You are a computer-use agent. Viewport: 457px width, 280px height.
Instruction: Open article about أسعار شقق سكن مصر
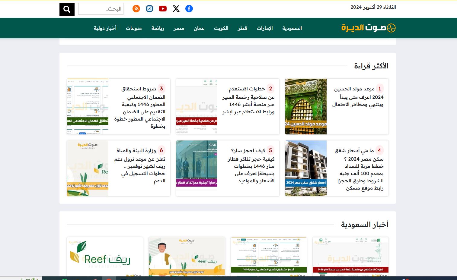[359, 169]
